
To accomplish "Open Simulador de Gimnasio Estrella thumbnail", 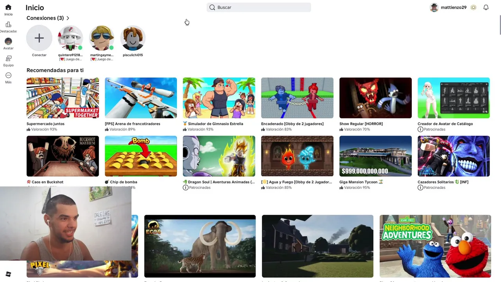I will tap(219, 98).
